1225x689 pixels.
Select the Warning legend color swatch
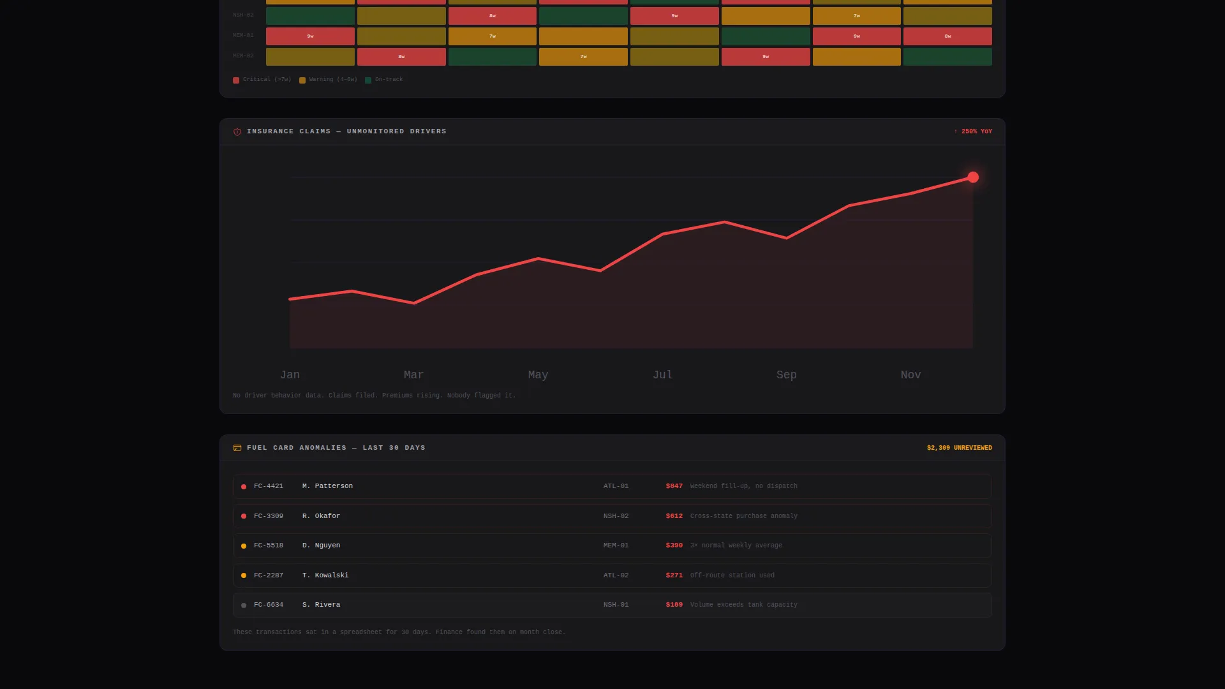pyautogui.click(x=302, y=80)
